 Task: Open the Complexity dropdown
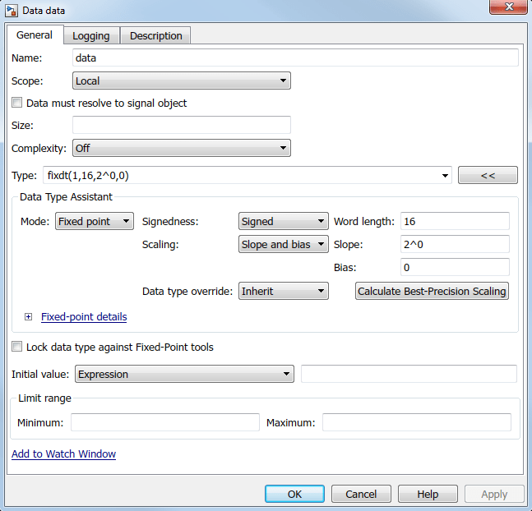tap(182, 148)
